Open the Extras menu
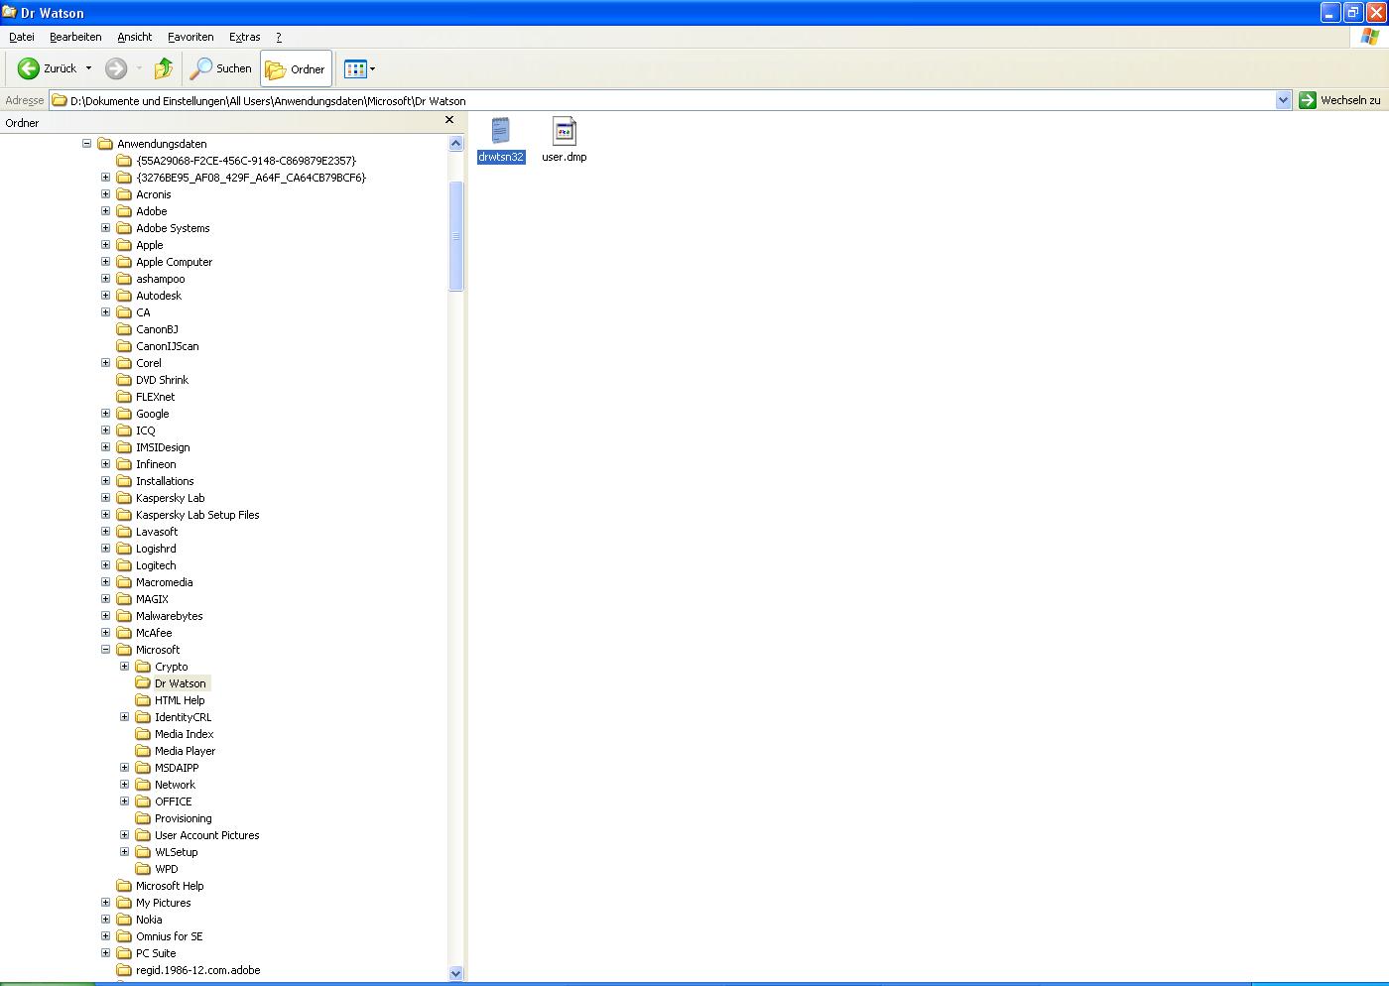1389x986 pixels. 244,37
